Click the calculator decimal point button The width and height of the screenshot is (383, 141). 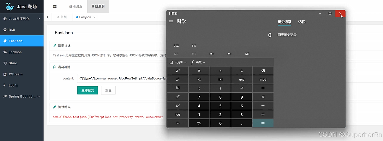coord(242,123)
